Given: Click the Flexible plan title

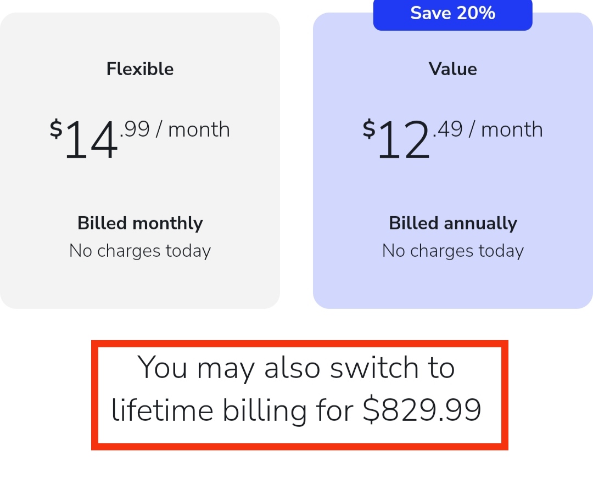Looking at the screenshot, I should 140,69.
